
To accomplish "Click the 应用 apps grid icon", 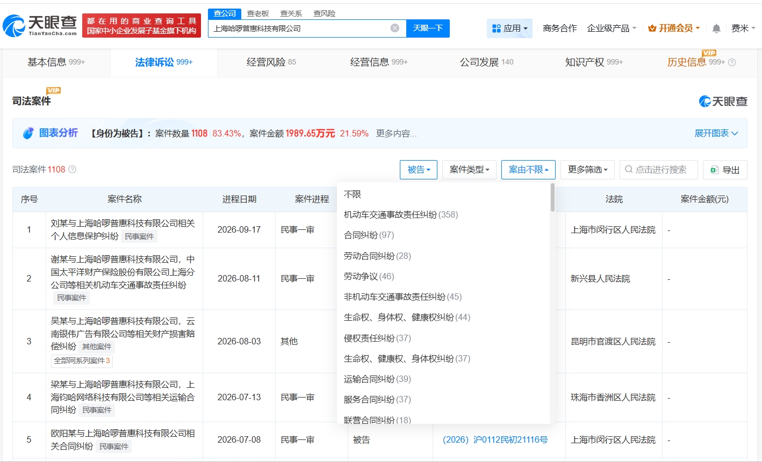I will 497,28.
